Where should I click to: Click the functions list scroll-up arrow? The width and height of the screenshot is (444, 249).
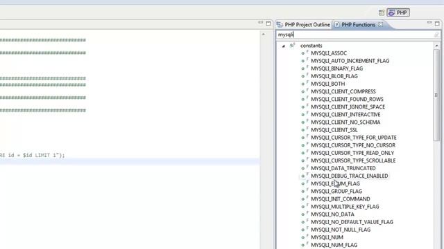pos(436,46)
